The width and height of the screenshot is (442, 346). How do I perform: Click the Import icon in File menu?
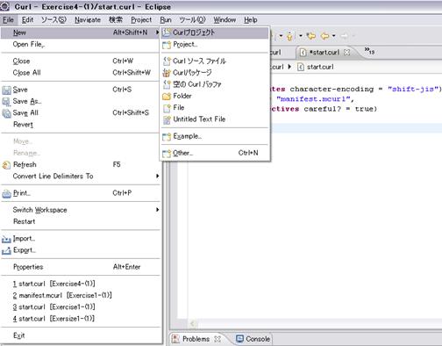[6, 239]
